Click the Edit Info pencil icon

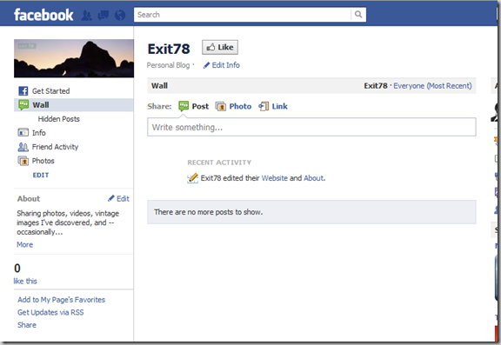pos(206,65)
